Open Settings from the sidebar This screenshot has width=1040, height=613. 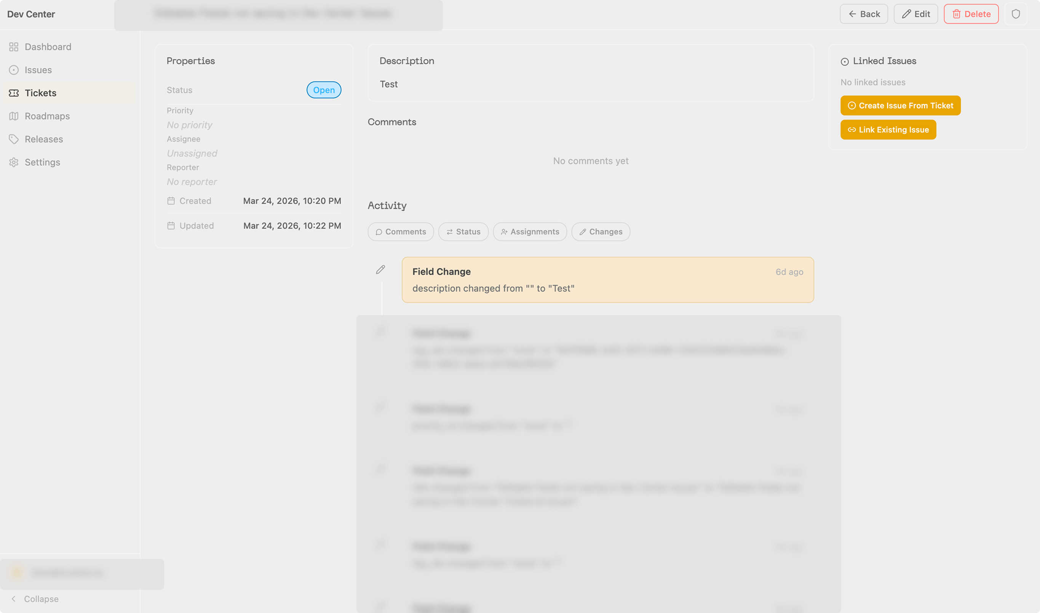click(x=42, y=162)
